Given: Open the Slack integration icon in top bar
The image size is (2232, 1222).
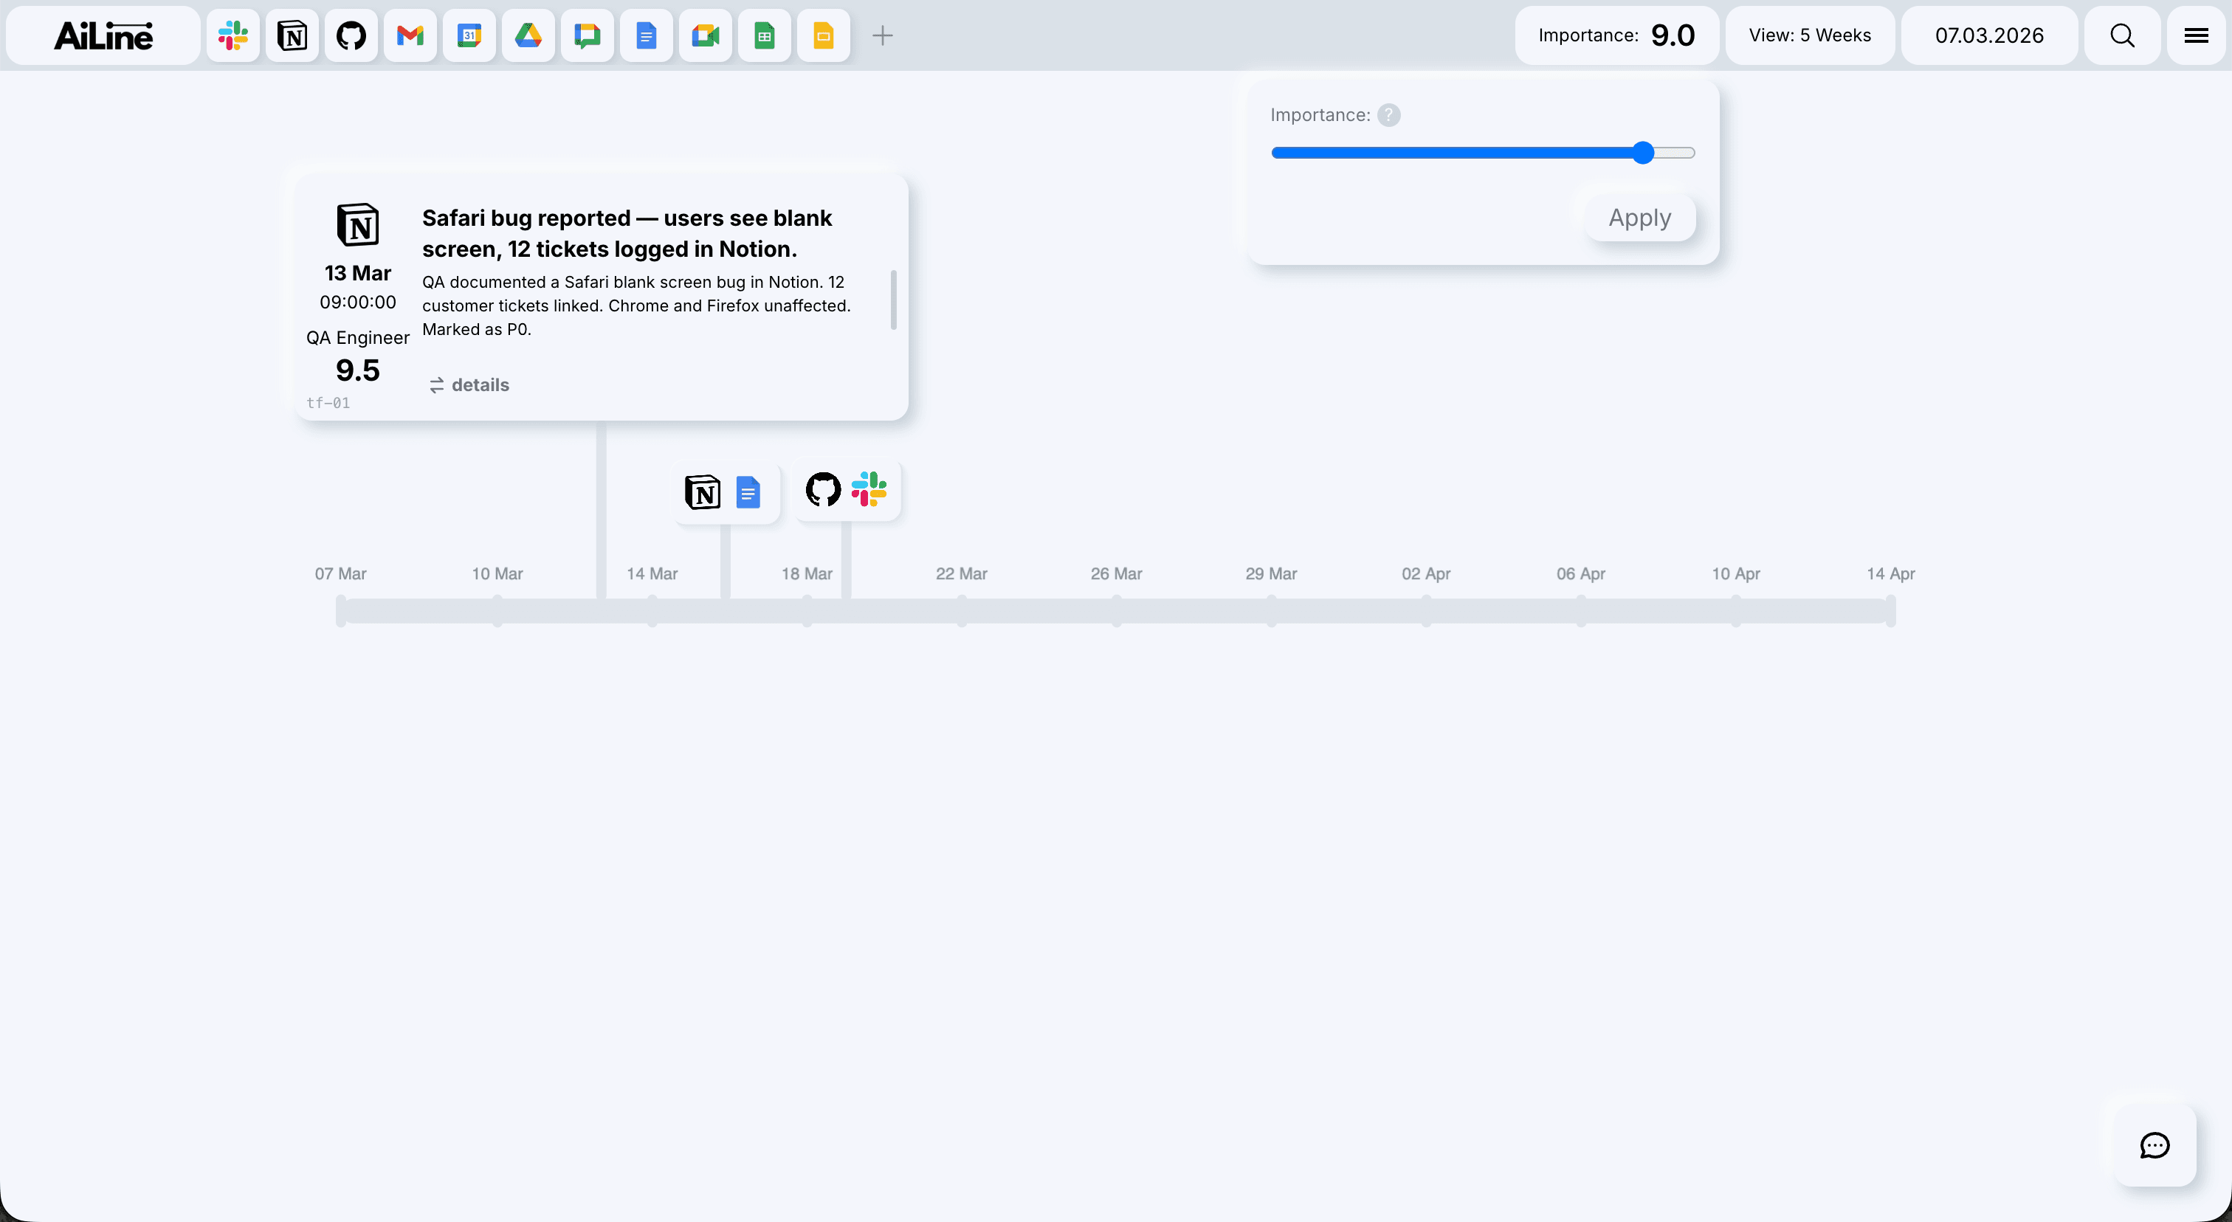Looking at the screenshot, I should [x=233, y=35].
